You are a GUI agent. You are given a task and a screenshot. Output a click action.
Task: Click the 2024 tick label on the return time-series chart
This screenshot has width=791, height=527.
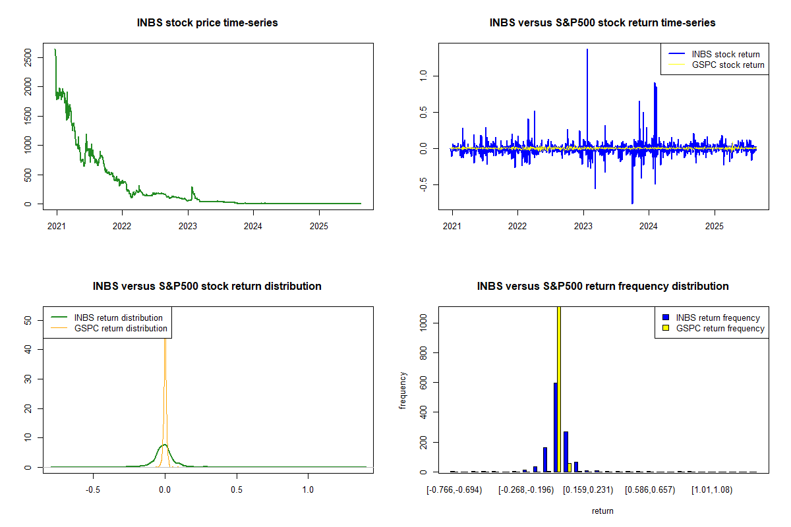tap(649, 227)
